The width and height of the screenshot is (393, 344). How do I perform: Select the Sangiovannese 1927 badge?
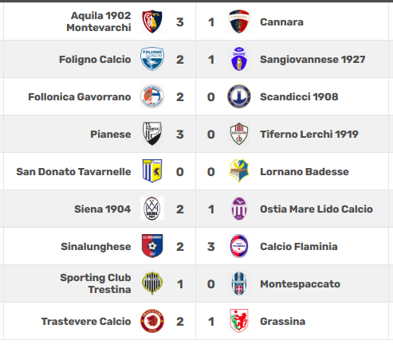tap(239, 59)
